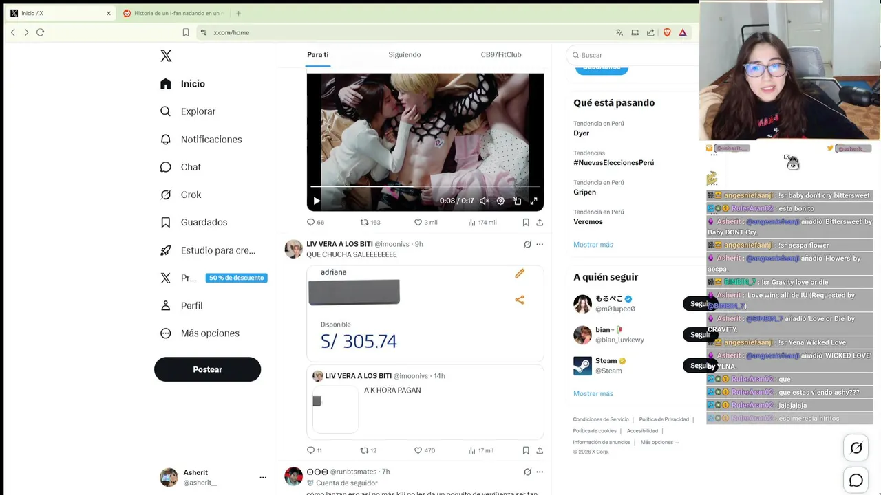Click the Brave shields lion icon
The height and width of the screenshot is (495, 881).
tap(667, 32)
